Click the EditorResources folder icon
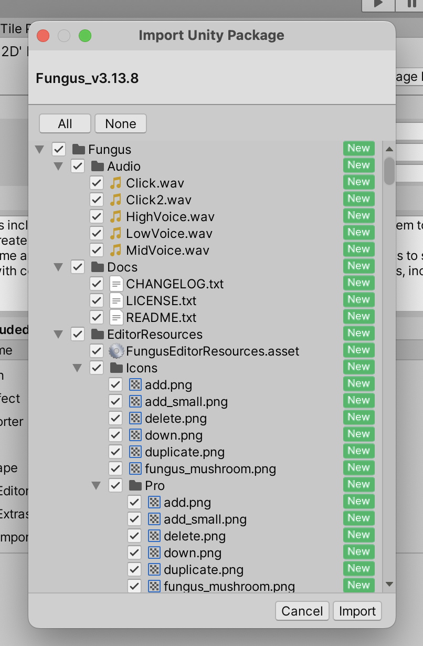The image size is (423, 646). [x=97, y=335]
